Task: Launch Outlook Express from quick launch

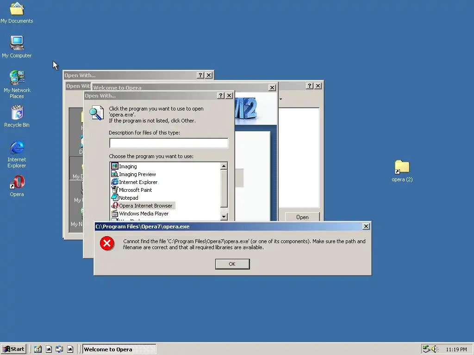Action: (x=59, y=349)
